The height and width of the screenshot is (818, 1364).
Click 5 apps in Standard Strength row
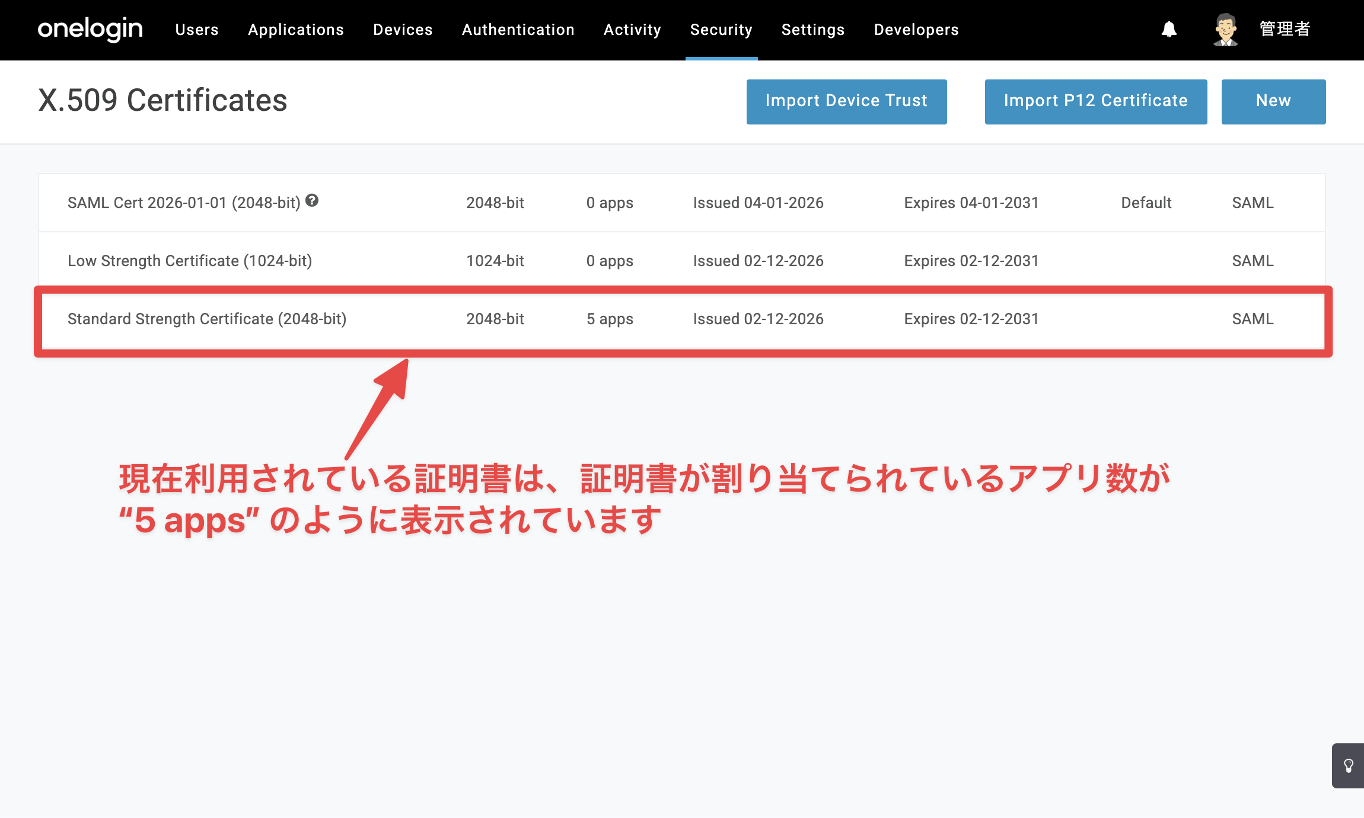click(610, 319)
